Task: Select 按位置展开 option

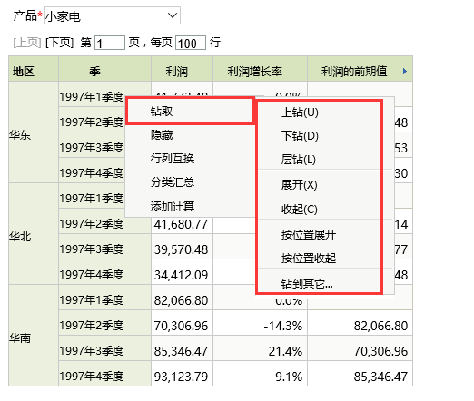Action: pos(320,234)
